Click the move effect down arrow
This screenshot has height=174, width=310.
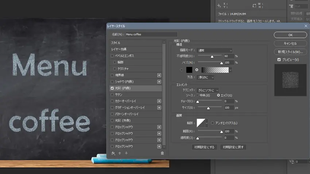(126, 153)
